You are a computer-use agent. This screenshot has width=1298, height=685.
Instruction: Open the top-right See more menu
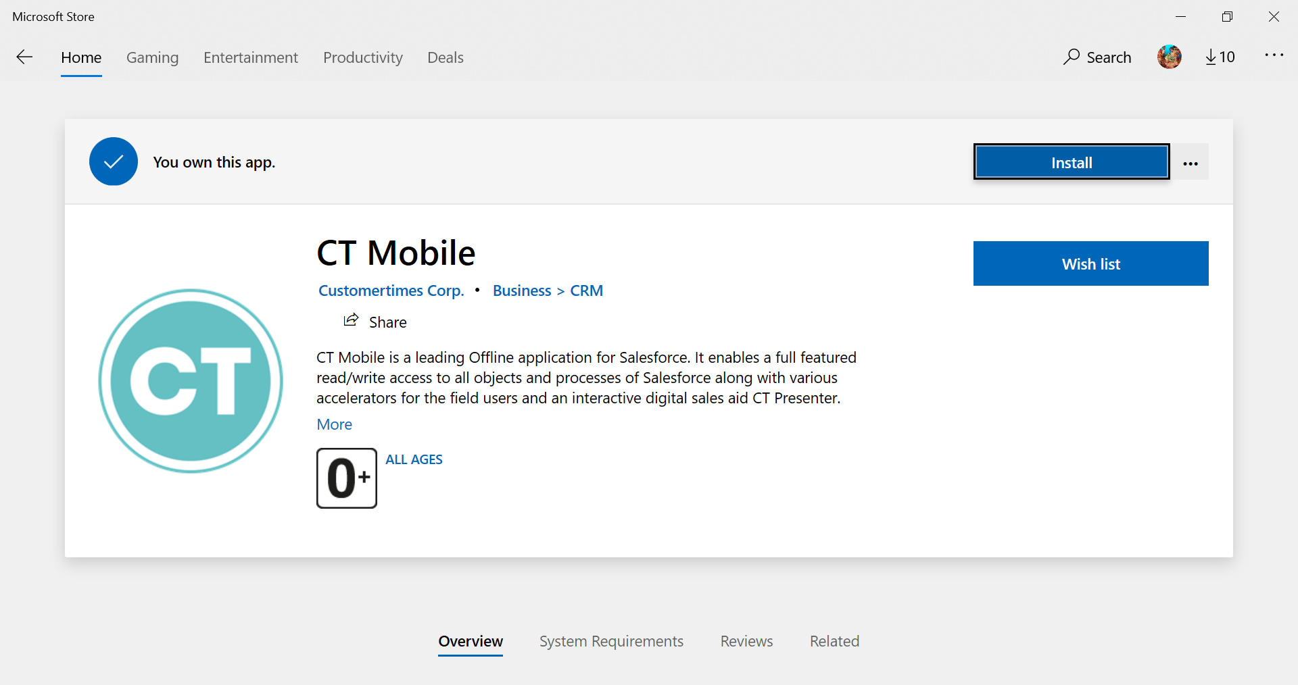(x=1274, y=55)
